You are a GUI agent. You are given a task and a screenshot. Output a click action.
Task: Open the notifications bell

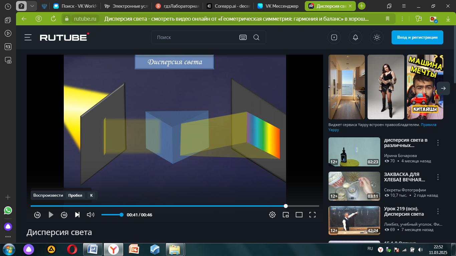(356, 37)
